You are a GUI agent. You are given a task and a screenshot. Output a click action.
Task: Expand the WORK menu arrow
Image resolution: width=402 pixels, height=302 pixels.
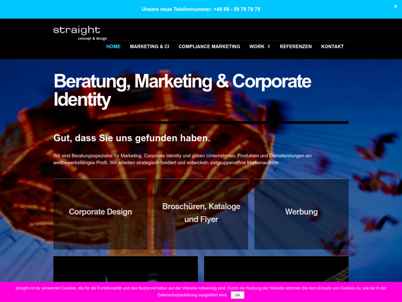tap(269, 47)
